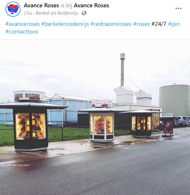Open the tagged Avance Roses location page
190x195 pixels.
[x=92, y=5]
